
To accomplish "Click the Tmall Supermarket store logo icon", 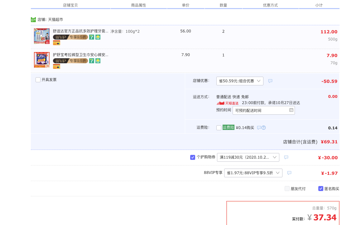I will [33, 20].
